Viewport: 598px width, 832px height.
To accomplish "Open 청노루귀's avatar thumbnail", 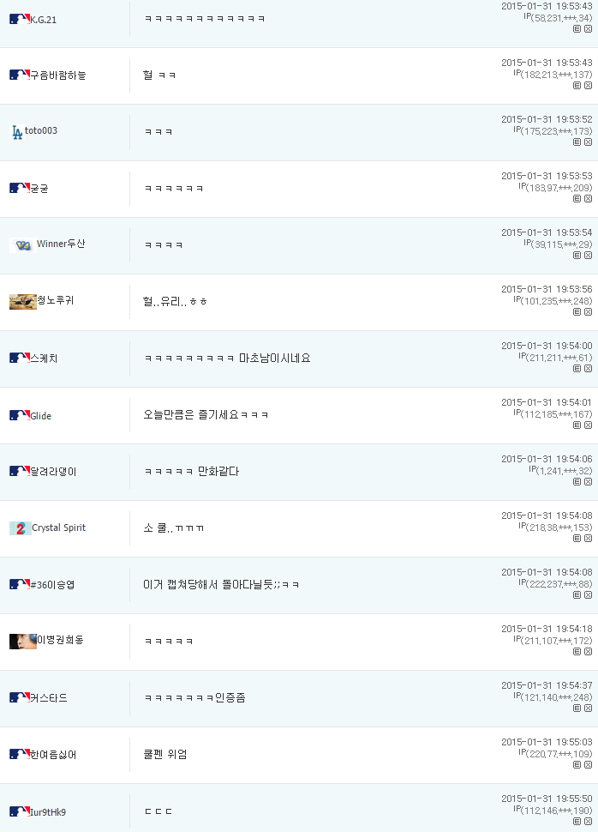I will pyautogui.click(x=23, y=301).
